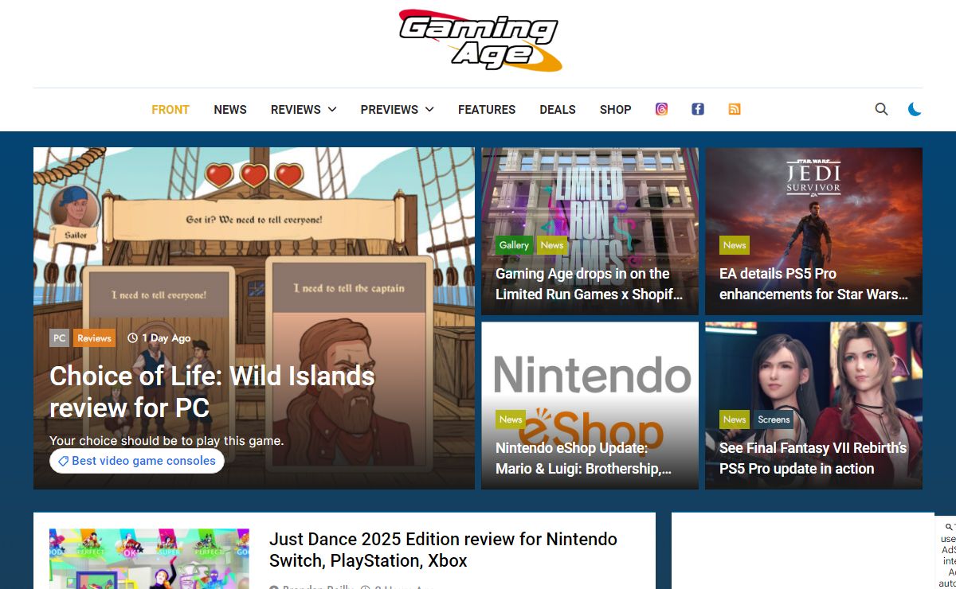This screenshot has width=956, height=589.
Task: Open the RSS feed icon
Action: click(x=735, y=109)
